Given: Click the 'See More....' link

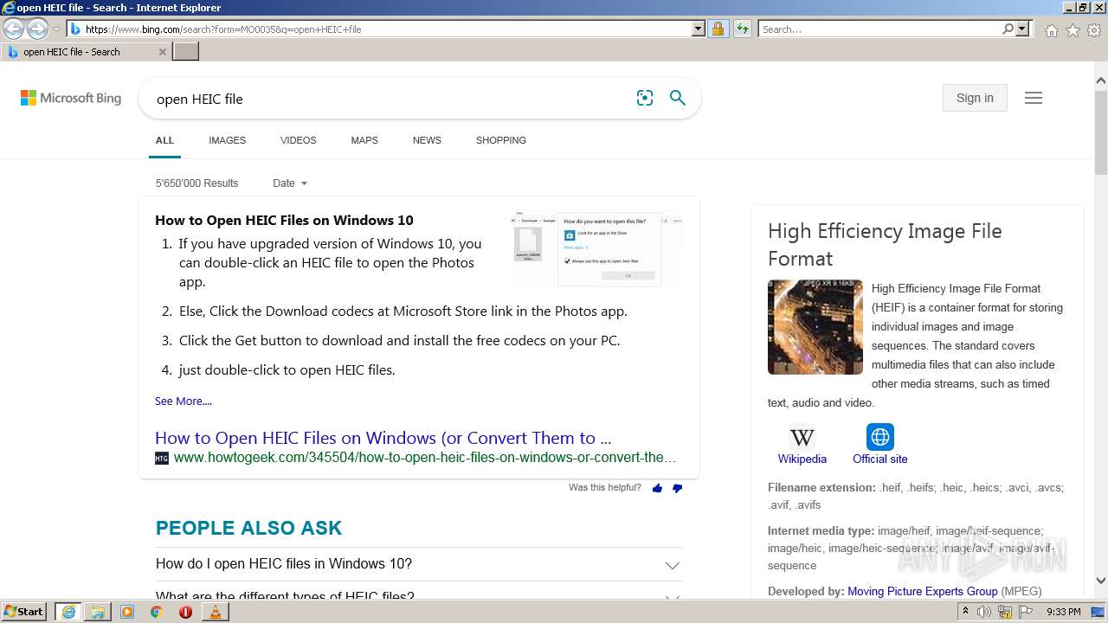Looking at the screenshot, I should click(184, 401).
